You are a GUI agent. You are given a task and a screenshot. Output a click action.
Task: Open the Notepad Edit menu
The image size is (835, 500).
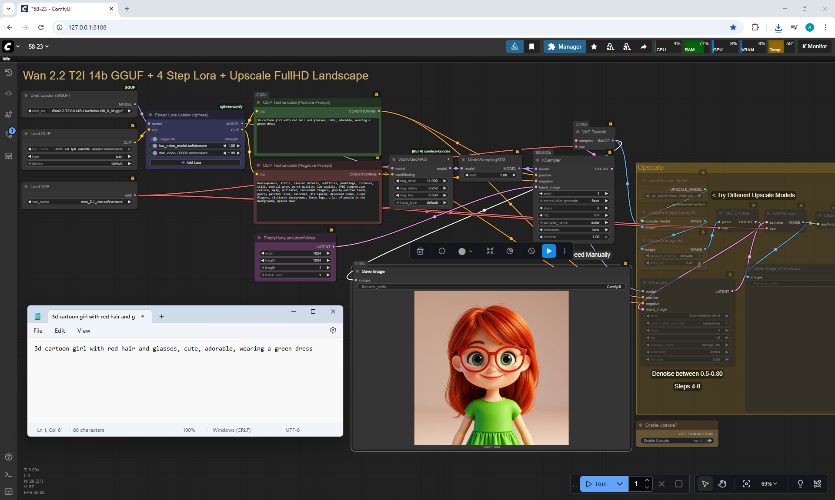(60, 331)
